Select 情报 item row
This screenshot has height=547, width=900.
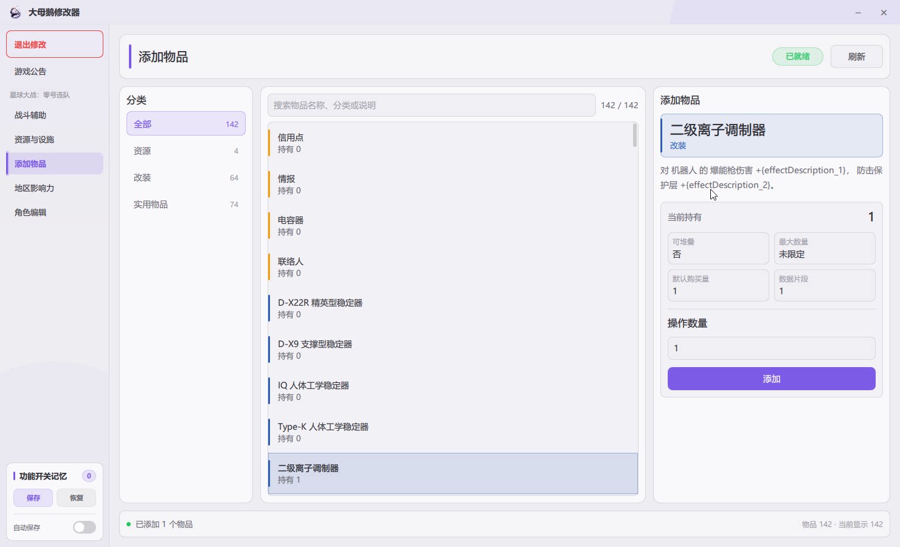coord(450,184)
